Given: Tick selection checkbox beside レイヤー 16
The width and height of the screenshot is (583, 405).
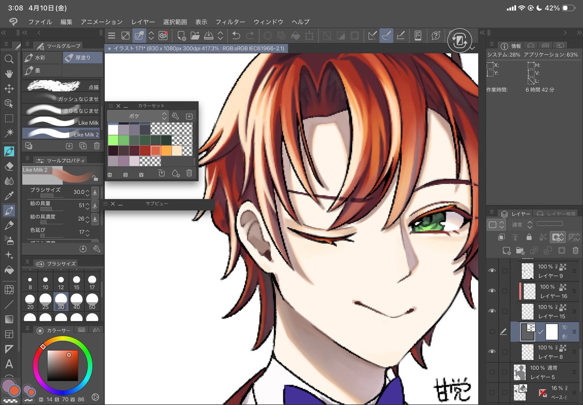Looking at the screenshot, I should coord(505,291).
